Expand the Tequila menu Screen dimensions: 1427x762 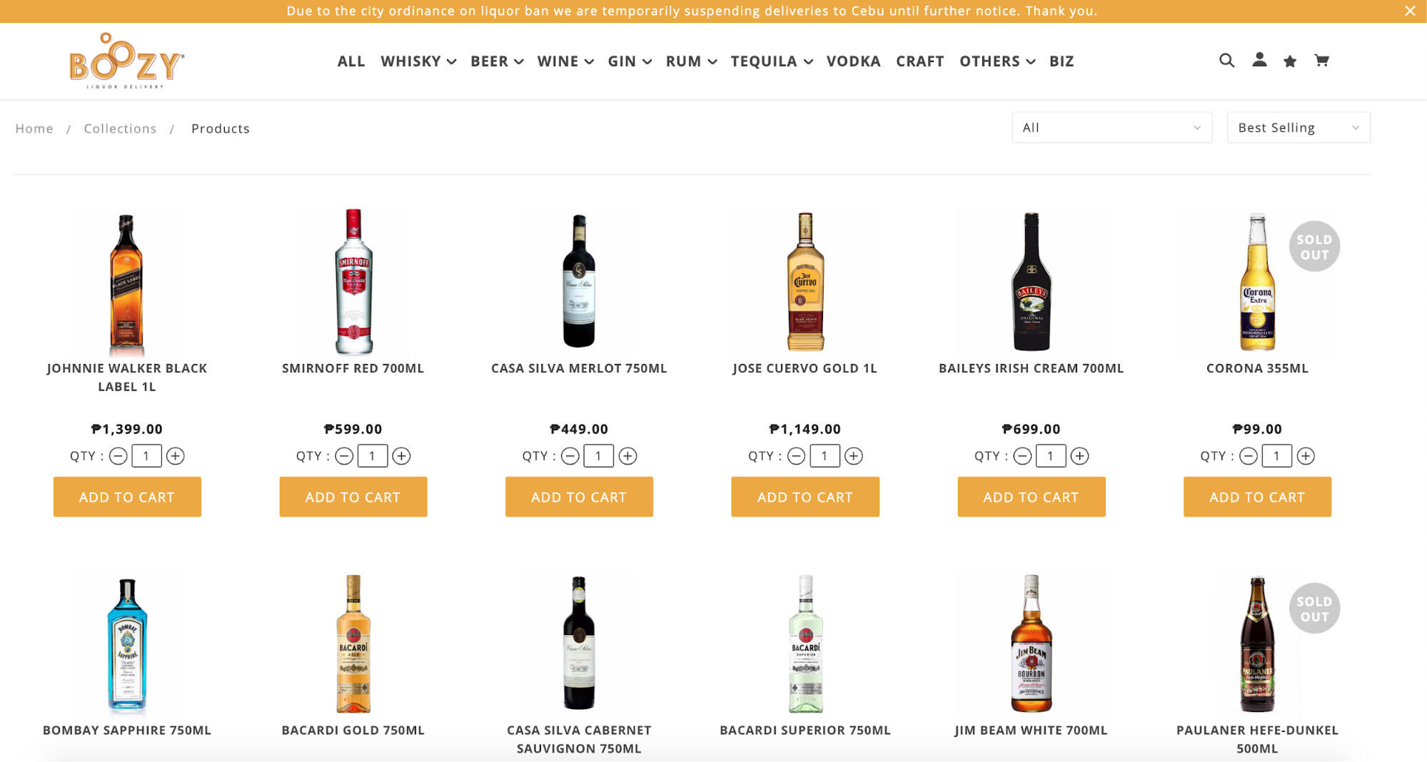(772, 61)
